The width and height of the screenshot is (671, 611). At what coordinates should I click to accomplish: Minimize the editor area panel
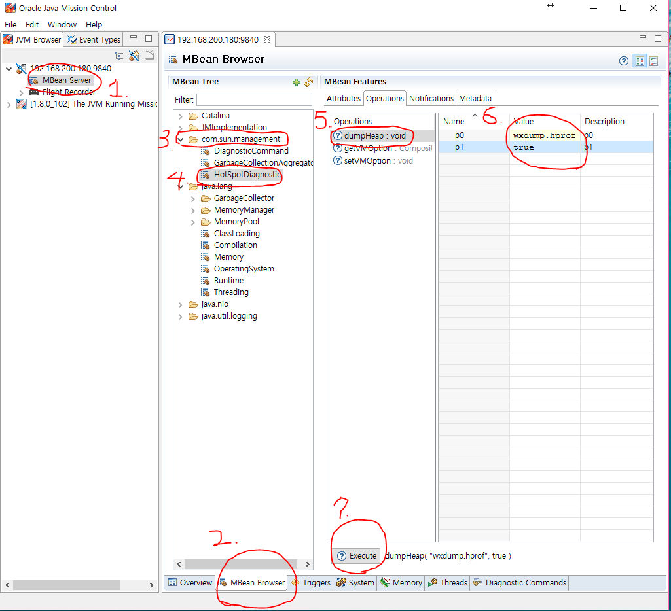coord(642,37)
